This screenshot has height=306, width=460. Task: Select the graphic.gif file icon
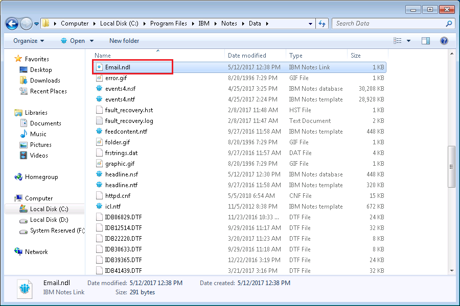tap(99, 163)
